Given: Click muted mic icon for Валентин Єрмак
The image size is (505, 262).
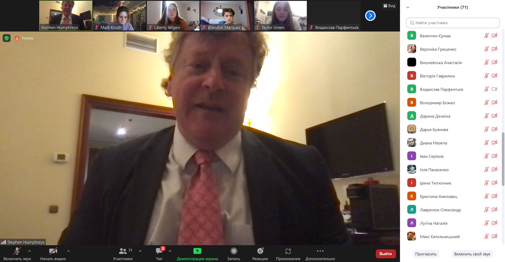Looking at the screenshot, I should click(x=486, y=36).
